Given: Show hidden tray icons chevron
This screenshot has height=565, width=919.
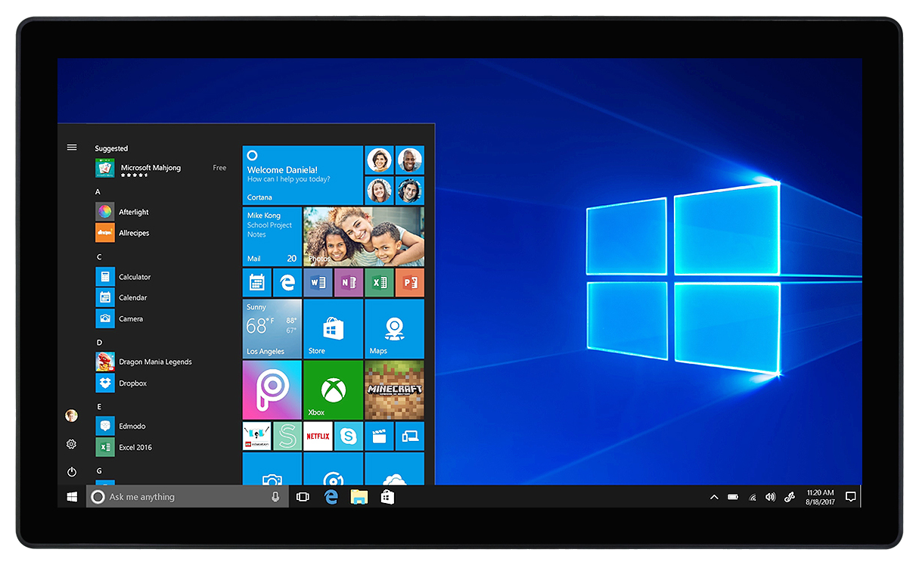Looking at the screenshot, I should 713,497.
